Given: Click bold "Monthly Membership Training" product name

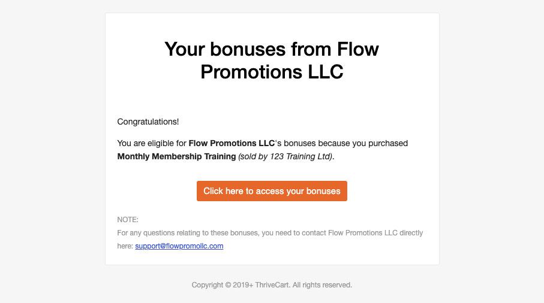Looking at the screenshot, I should (176, 156).
